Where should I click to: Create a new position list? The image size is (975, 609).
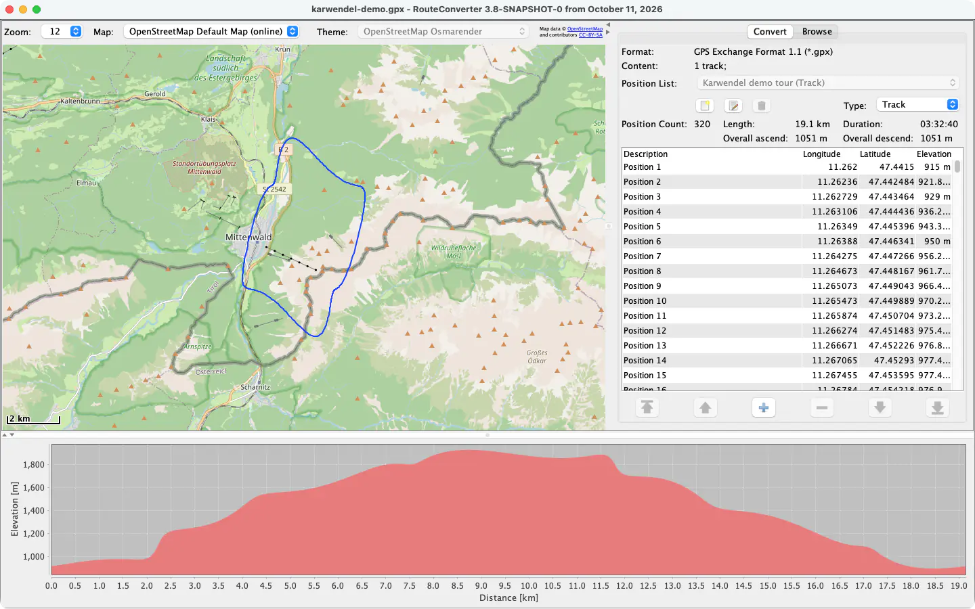click(705, 106)
